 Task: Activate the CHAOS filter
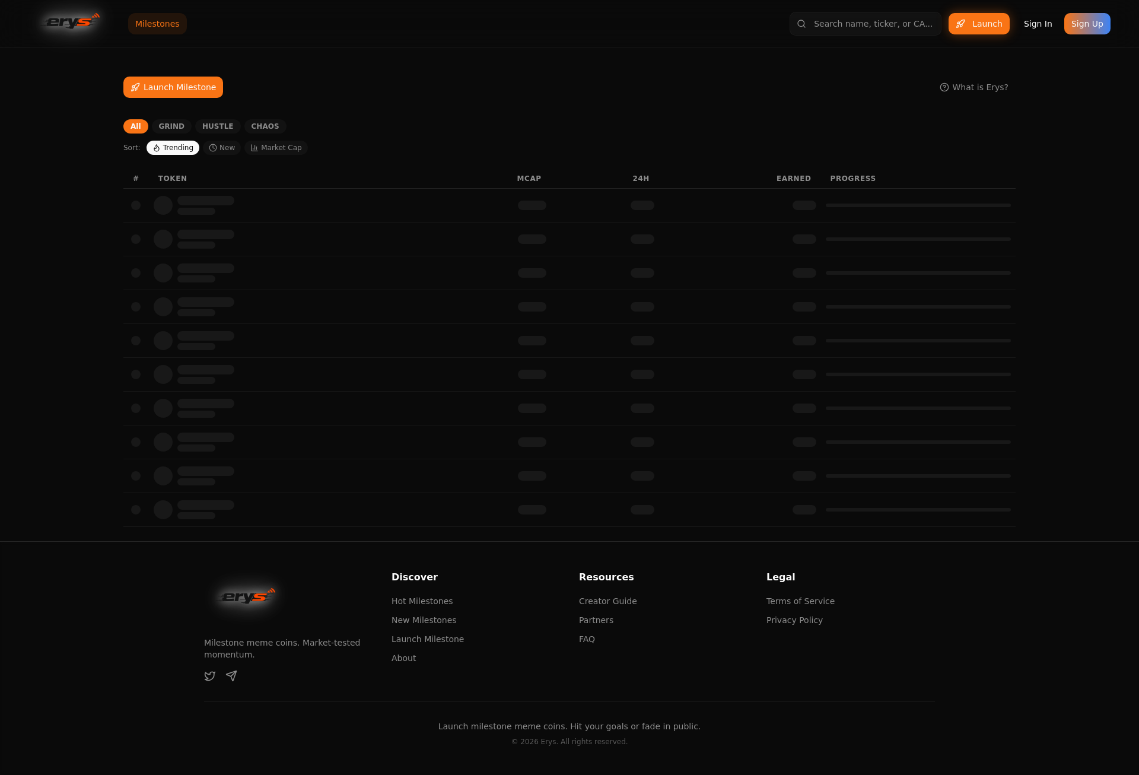click(x=265, y=126)
